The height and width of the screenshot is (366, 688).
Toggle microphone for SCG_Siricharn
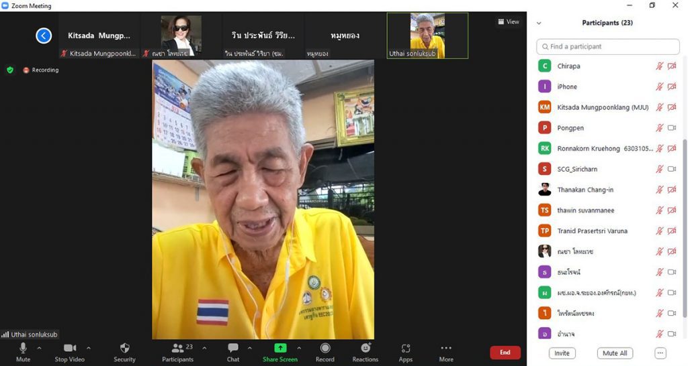pos(659,169)
